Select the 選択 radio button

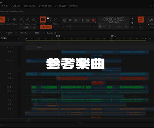(149, 28)
